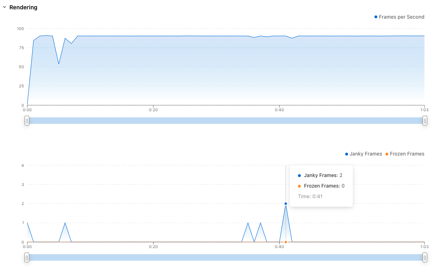Toggle the Frames per Second legend label

point(401,17)
